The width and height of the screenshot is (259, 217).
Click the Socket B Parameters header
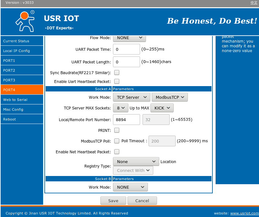pos(128,179)
